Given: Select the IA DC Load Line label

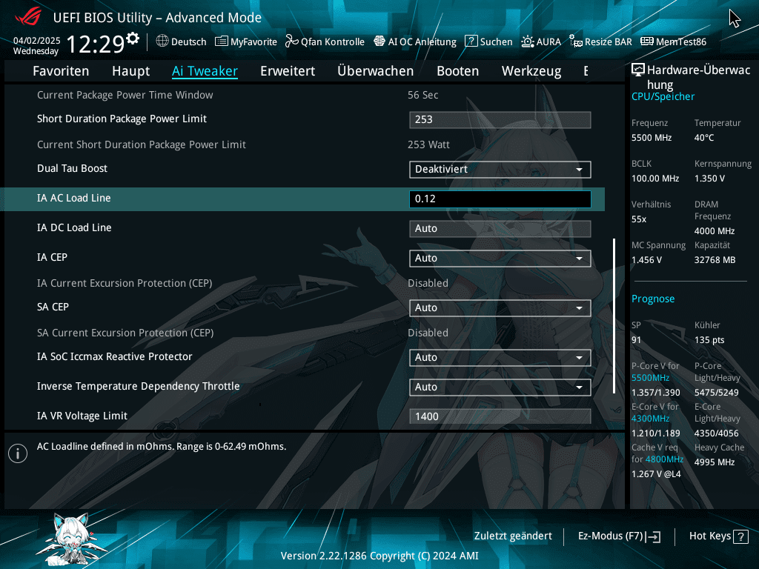Looking at the screenshot, I should coord(74,227).
